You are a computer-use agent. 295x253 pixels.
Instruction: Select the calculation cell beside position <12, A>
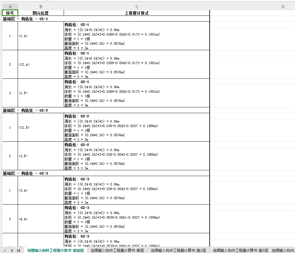(x=137, y=64)
